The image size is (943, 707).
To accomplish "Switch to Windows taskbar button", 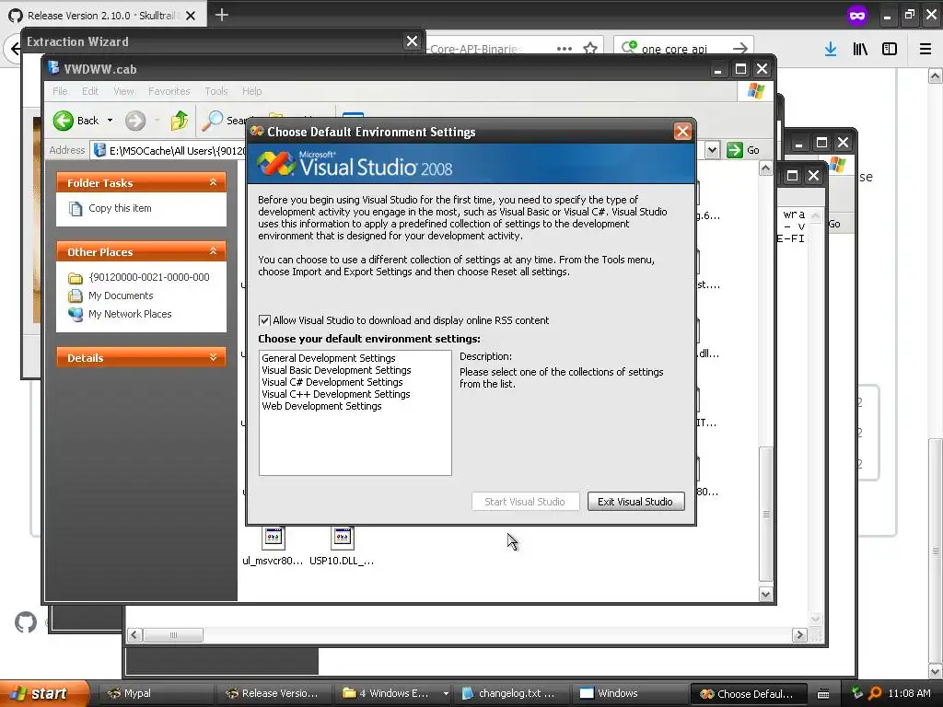I will [x=630, y=693].
